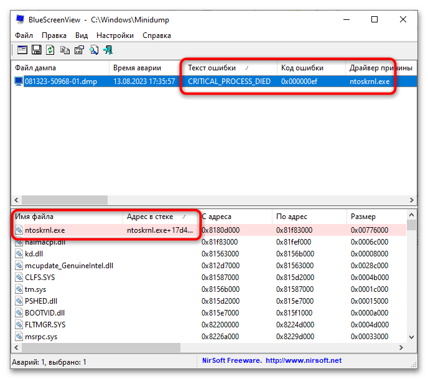Open the http://www.nirsoft.net link
The width and height of the screenshot is (428, 379).
click(304, 360)
